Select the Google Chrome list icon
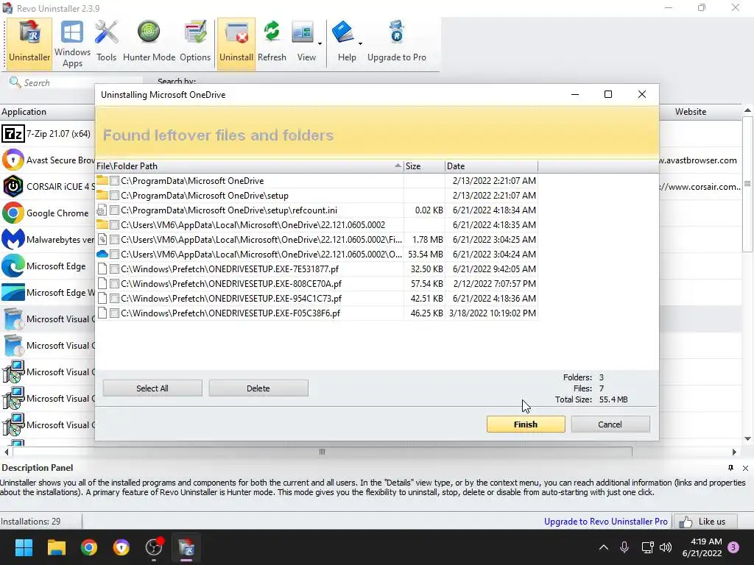754x565 pixels. 13,213
